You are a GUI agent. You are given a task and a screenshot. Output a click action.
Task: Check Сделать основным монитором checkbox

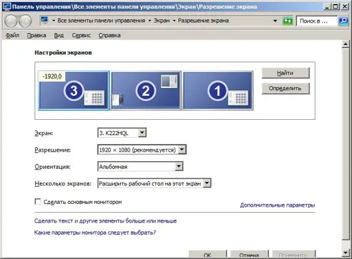click(x=38, y=202)
